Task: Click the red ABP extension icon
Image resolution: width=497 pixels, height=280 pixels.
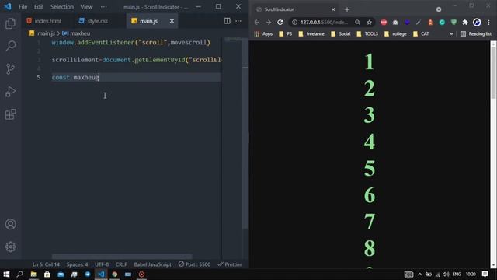Action: point(384,23)
